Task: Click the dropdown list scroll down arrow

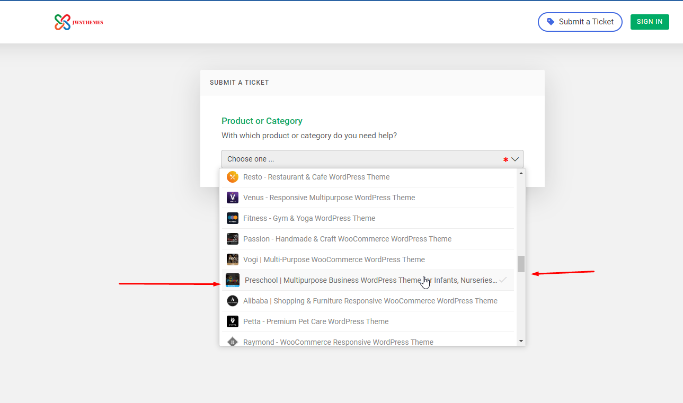Action: (x=521, y=341)
